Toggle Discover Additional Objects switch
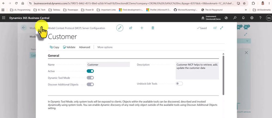272x118 pixels. tap(90, 84)
